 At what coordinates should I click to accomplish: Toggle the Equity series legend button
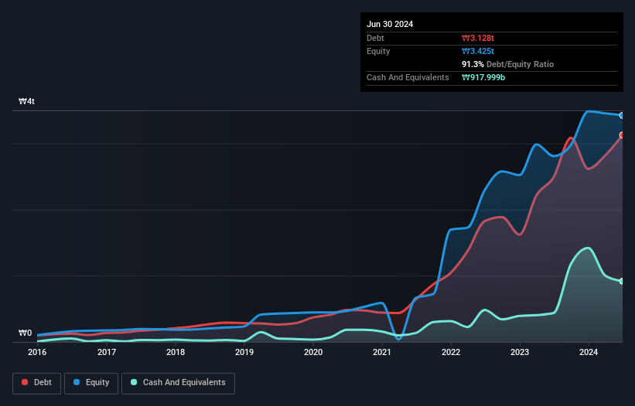pos(91,383)
